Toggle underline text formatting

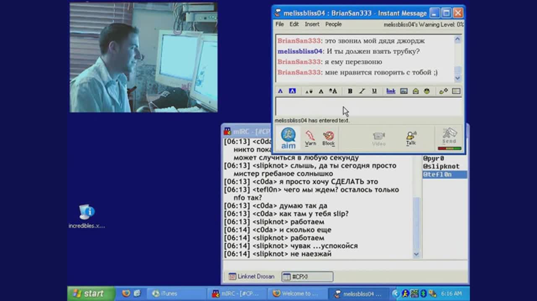(374, 91)
